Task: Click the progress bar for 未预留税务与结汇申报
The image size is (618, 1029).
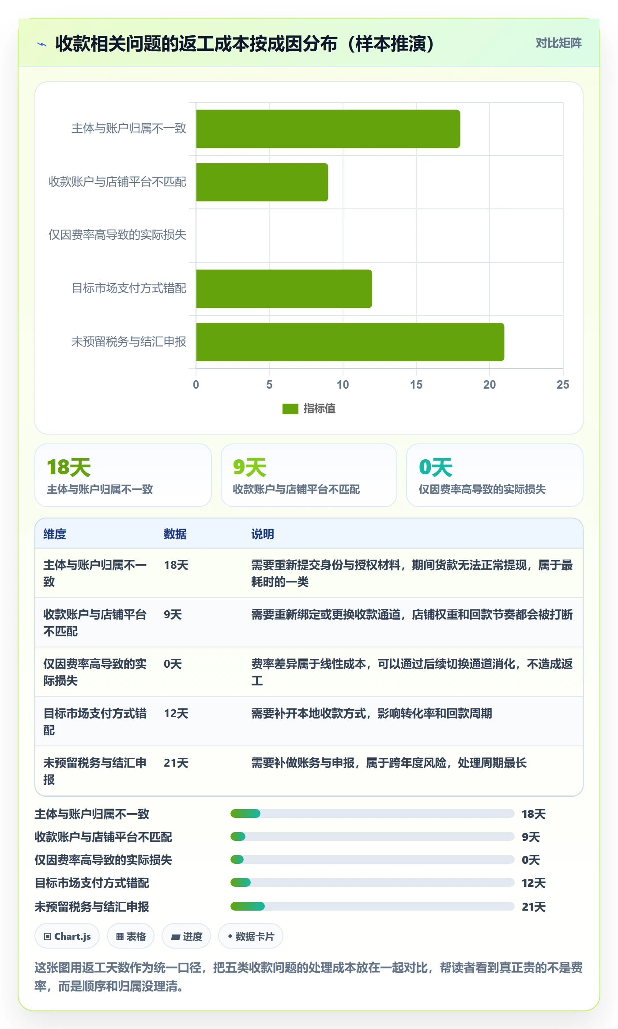Action: (372, 906)
